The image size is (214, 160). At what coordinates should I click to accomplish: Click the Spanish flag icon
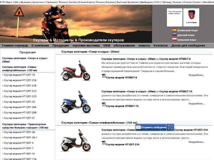(174, 30)
